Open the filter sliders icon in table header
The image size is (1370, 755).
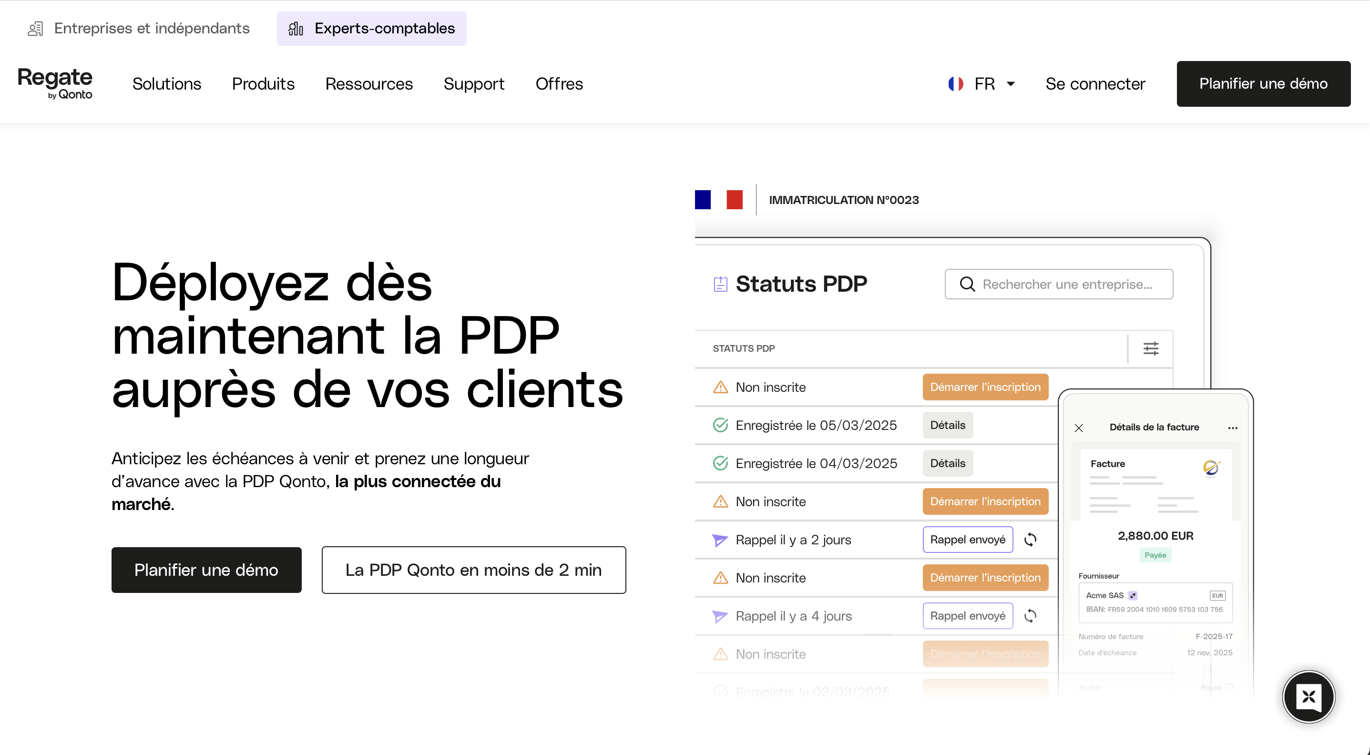click(1151, 349)
